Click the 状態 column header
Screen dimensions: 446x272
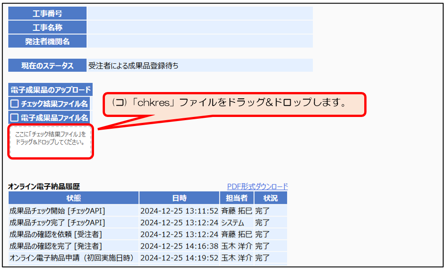pyautogui.click(x=73, y=198)
